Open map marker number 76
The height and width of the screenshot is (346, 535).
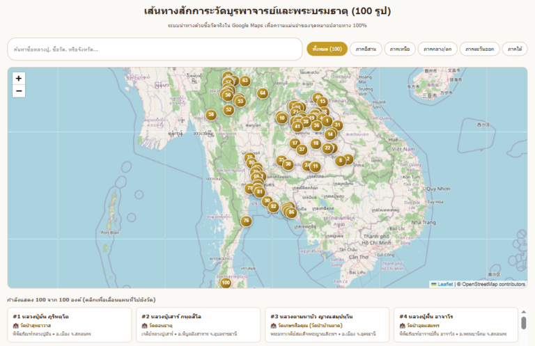click(x=246, y=221)
